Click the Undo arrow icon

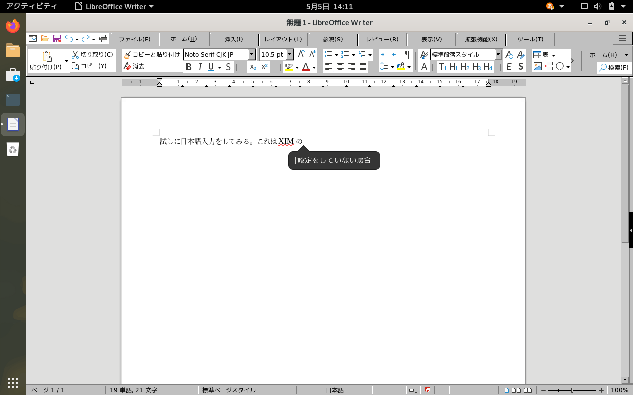(69, 39)
